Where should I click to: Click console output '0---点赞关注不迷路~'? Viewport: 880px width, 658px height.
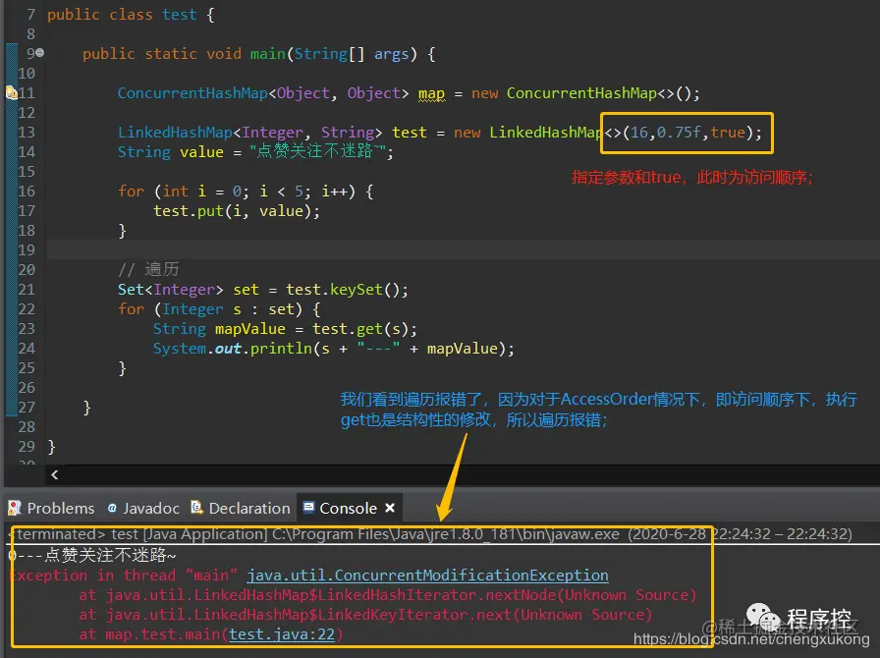pyautogui.click(x=92, y=555)
